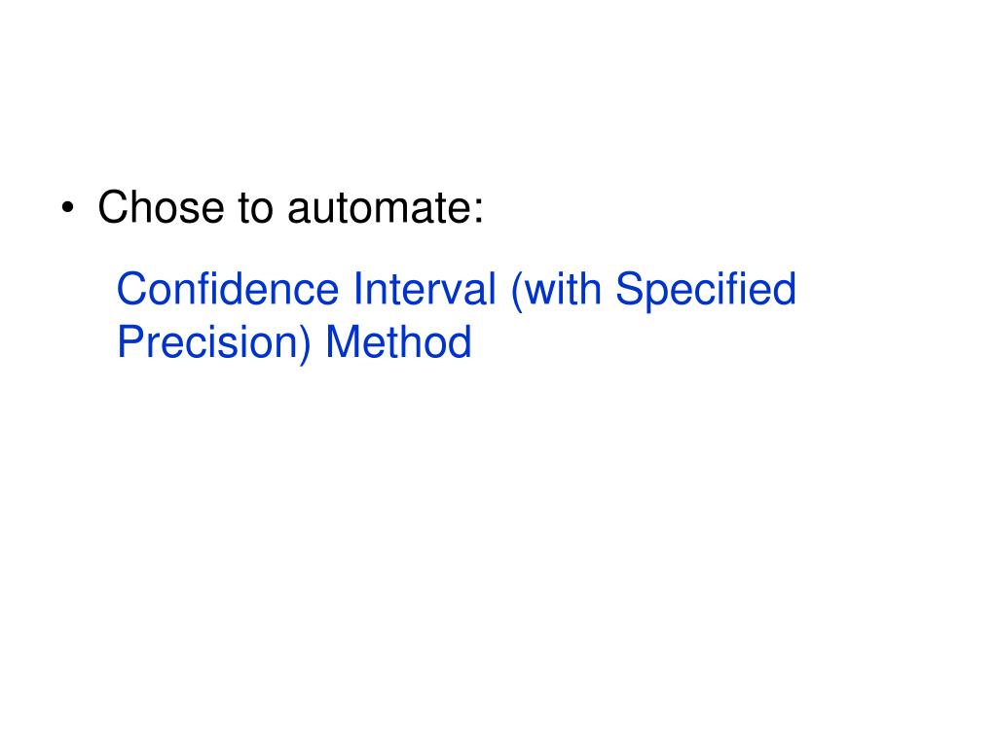Viewport: 997px width, 747px height.
Task: Click the blue word 'Precision)'
Action: [x=214, y=343]
